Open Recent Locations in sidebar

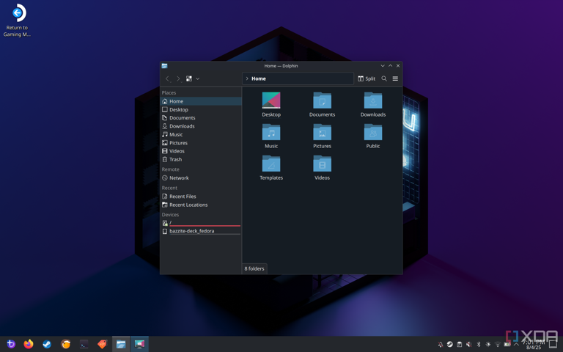click(x=201, y=205)
